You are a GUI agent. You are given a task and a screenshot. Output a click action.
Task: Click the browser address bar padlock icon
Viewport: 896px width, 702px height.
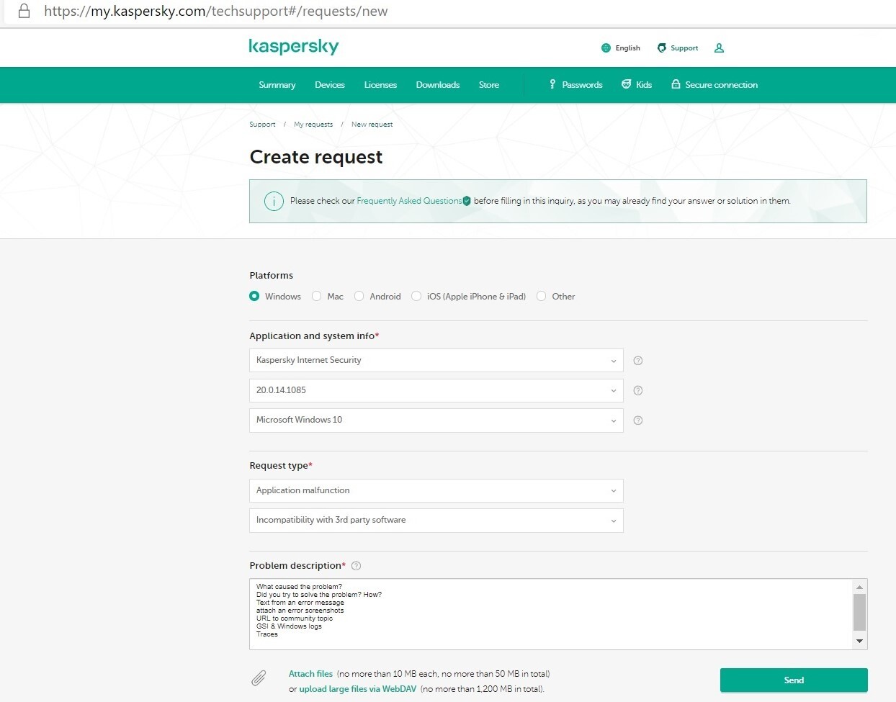point(24,11)
